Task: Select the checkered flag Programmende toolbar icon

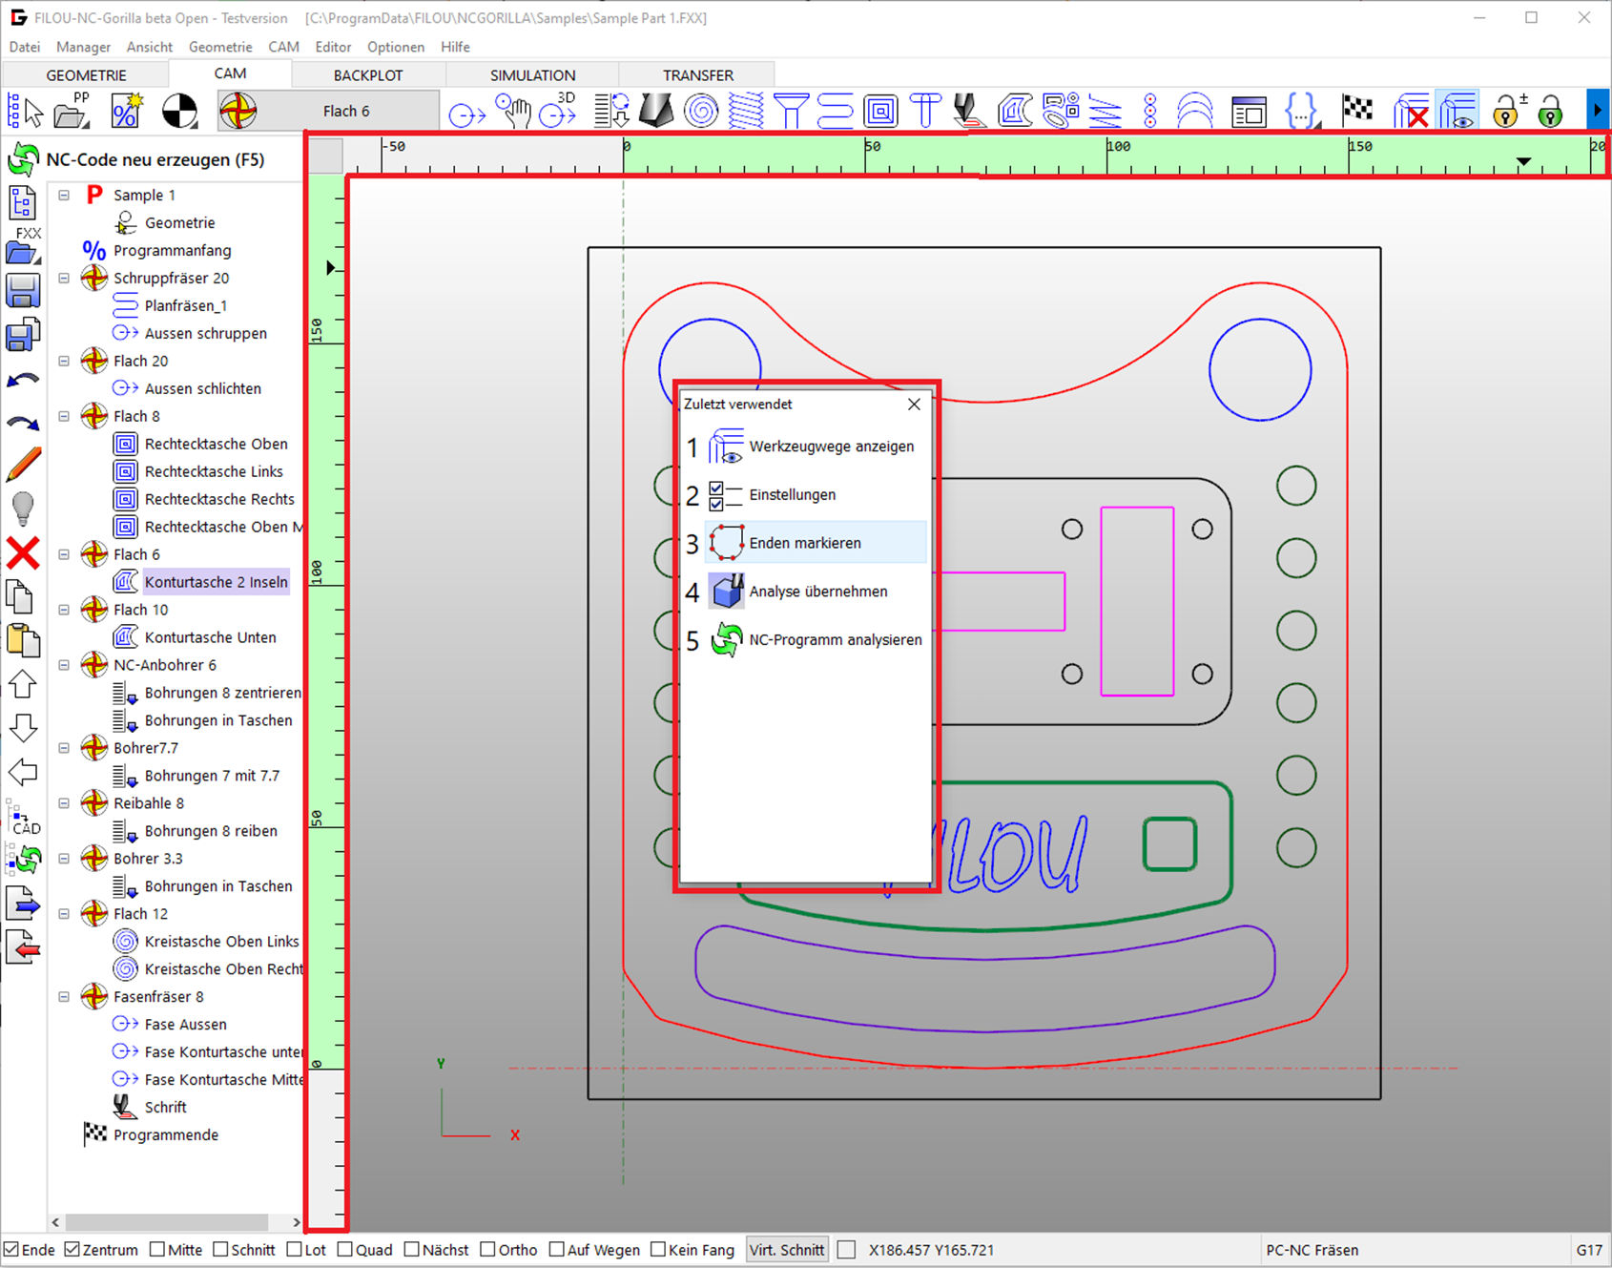Action: click(1357, 111)
